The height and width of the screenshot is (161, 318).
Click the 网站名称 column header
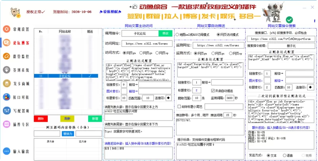pos(65,31)
